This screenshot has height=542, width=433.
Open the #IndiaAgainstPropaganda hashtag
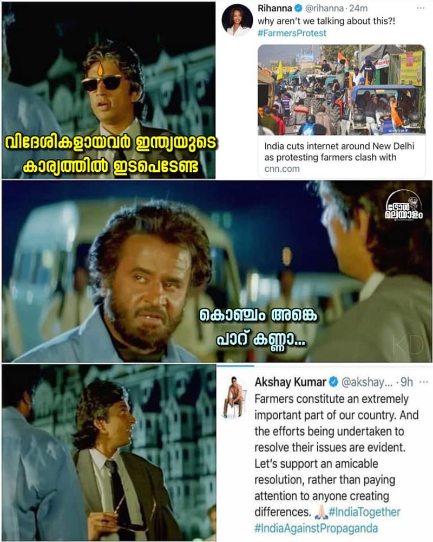316,528
